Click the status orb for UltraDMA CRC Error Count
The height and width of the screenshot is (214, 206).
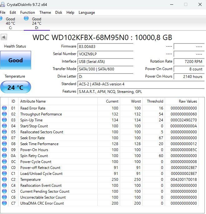[4, 203]
